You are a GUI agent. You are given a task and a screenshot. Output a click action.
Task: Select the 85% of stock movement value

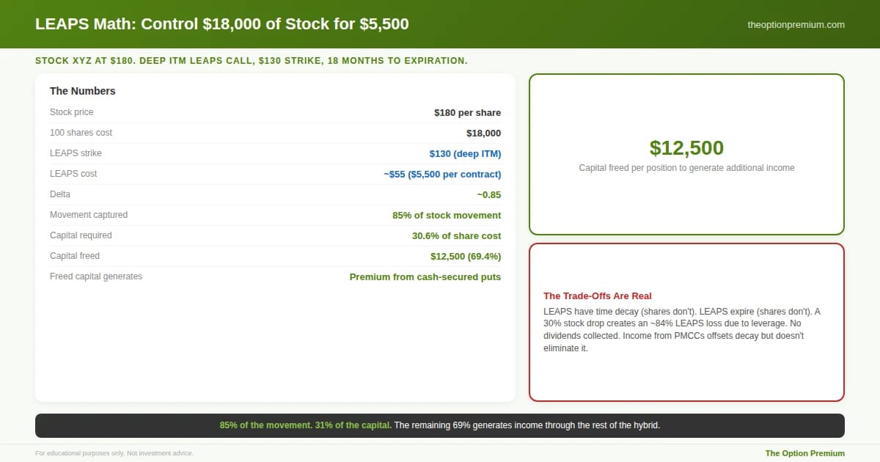447,215
